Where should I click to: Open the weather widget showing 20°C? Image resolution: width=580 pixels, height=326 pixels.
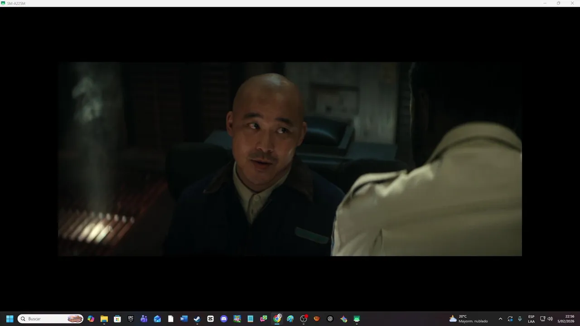click(469, 319)
